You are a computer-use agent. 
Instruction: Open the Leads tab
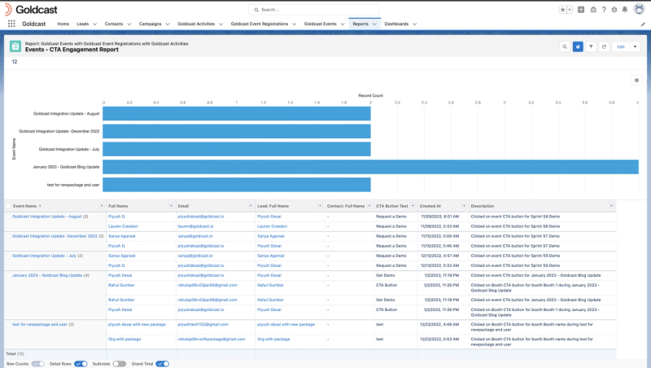pyautogui.click(x=83, y=24)
